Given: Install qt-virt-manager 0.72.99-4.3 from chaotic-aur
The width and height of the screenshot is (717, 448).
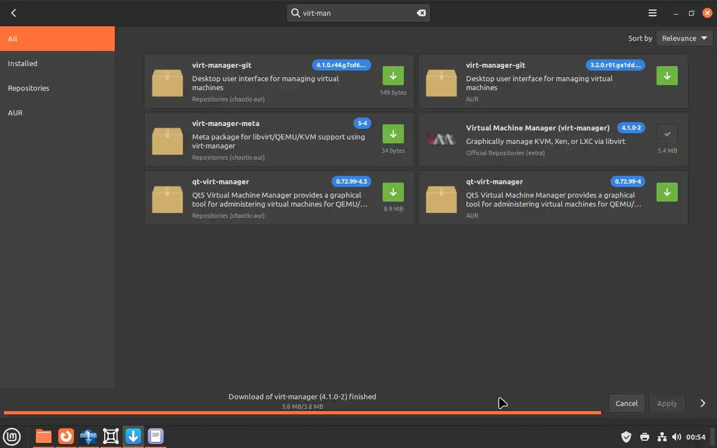Looking at the screenshot, I should [x=393, y=192].
